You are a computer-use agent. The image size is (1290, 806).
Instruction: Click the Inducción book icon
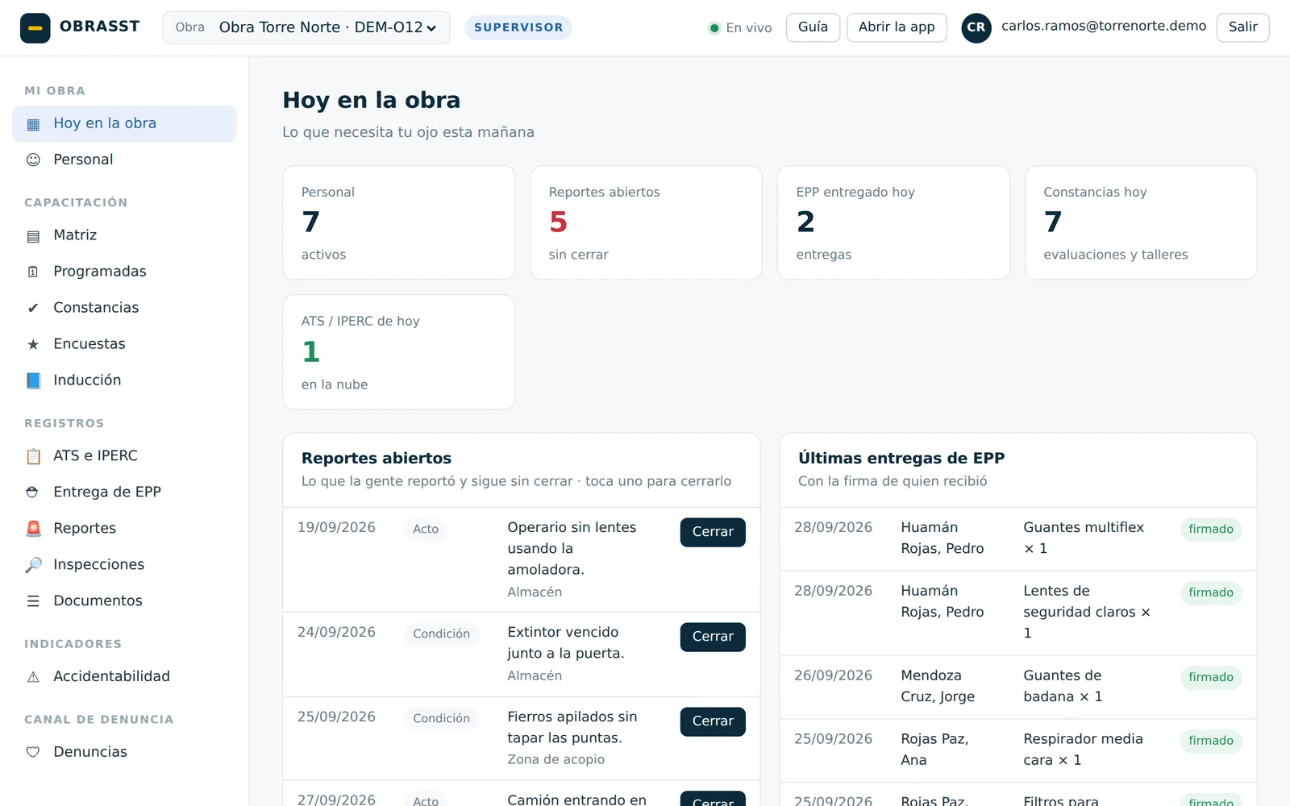[x=33, y=380]
